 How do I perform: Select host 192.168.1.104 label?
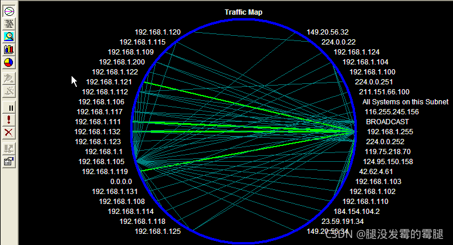click(366, 62)
